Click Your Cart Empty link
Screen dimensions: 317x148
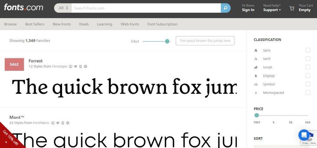[x=306, y=8]
